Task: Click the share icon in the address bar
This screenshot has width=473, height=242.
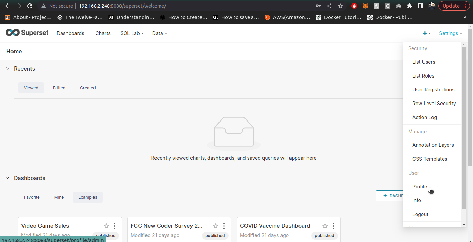Action: coord(329,6)
